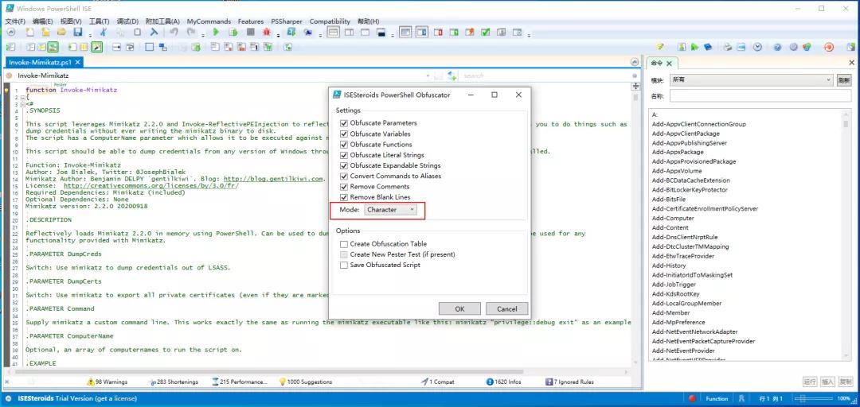Click the green Run Script icon
Viewport: 860px width, 407px height.
(x=215, y=33)
